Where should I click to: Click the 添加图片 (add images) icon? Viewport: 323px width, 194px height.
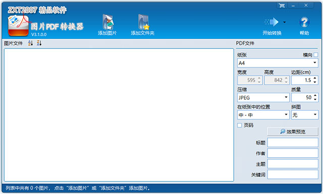tap(107, 22)
